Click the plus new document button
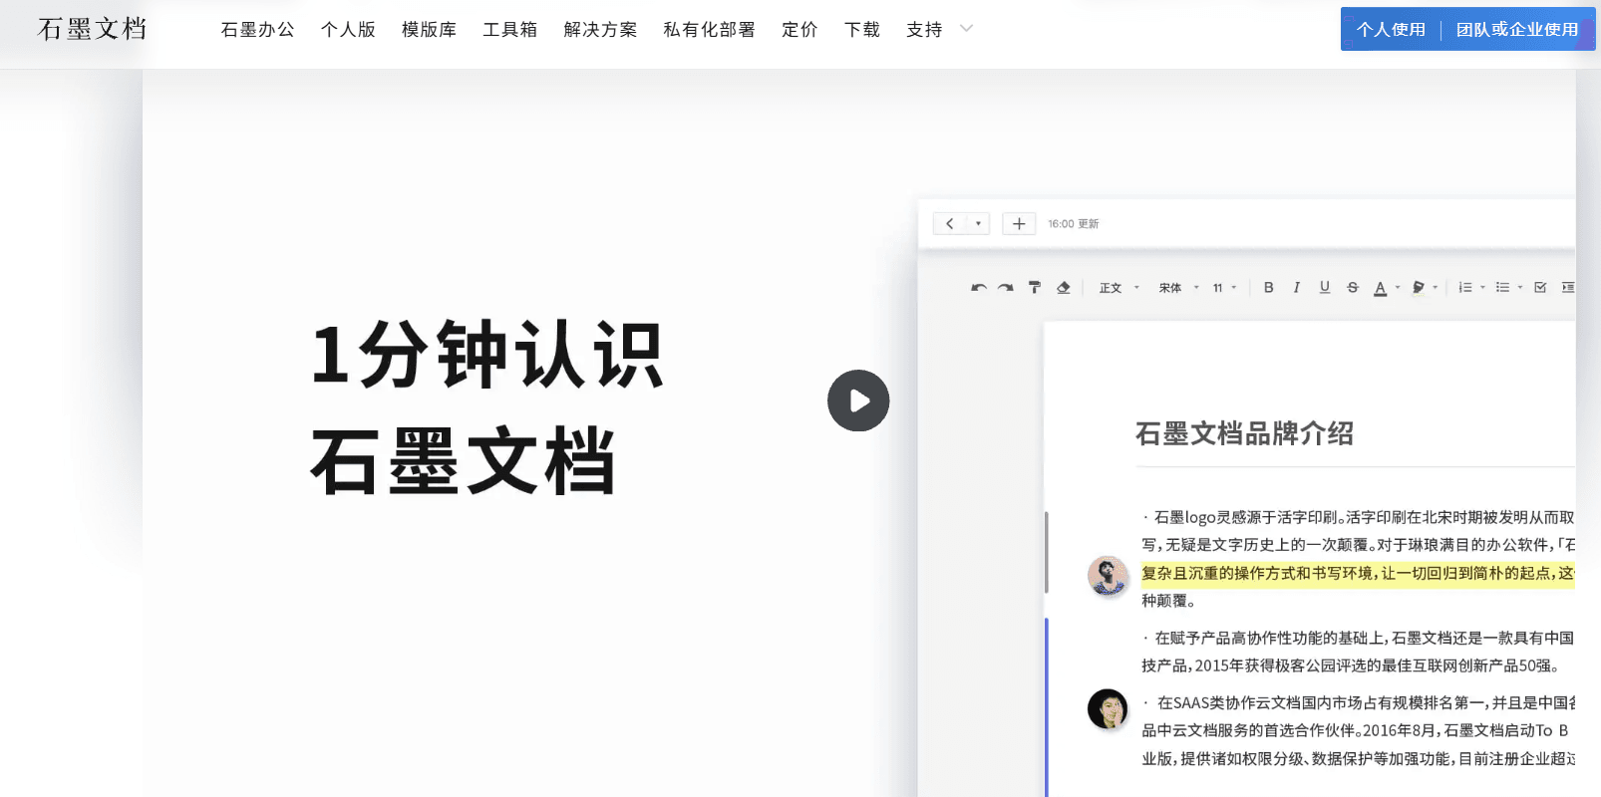Viewport: 1601px width, 797px height. click(x=1019, y=223)
